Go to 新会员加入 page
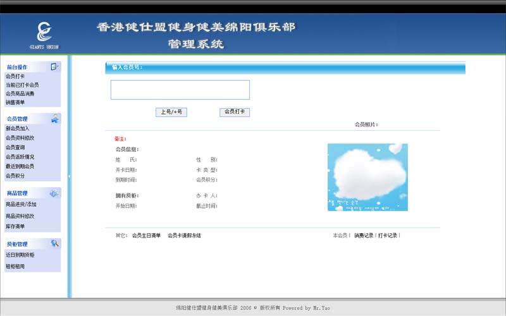The image size is (506, 316). tap(18, 128)
